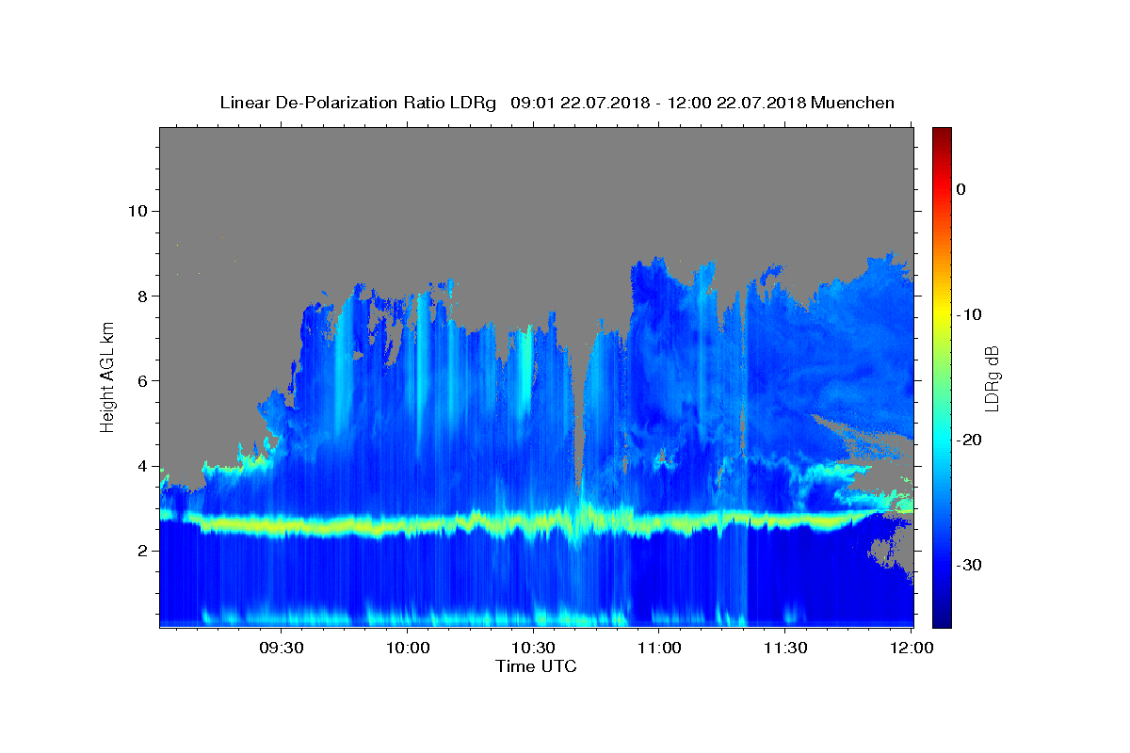
Task: Click the colorbar label -20
Action: click(970, 440)
